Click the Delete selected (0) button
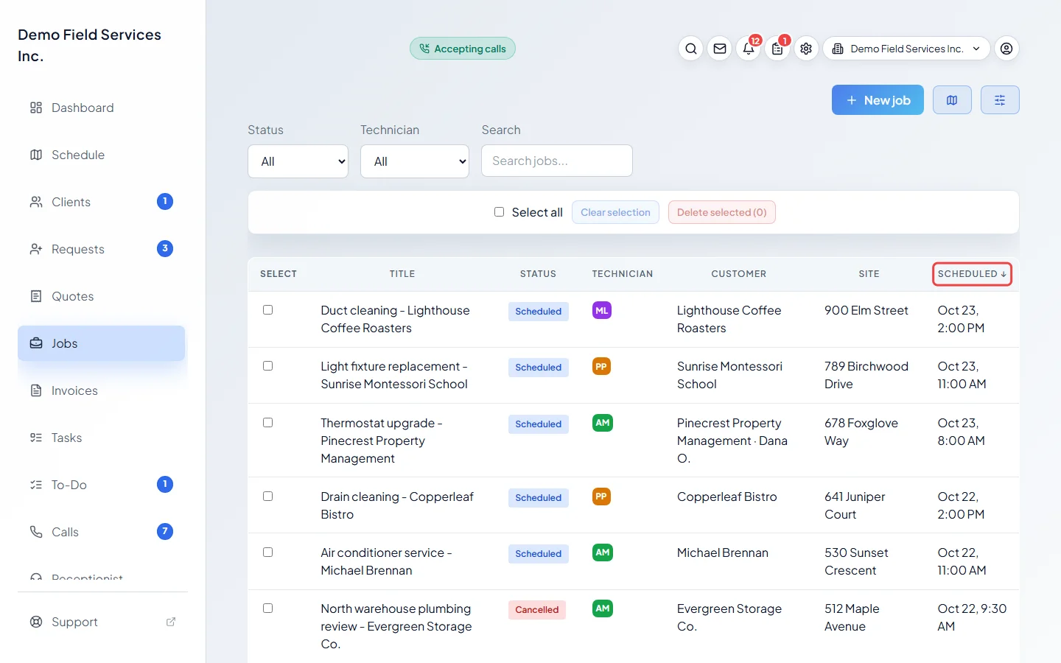 coord(722,212)
